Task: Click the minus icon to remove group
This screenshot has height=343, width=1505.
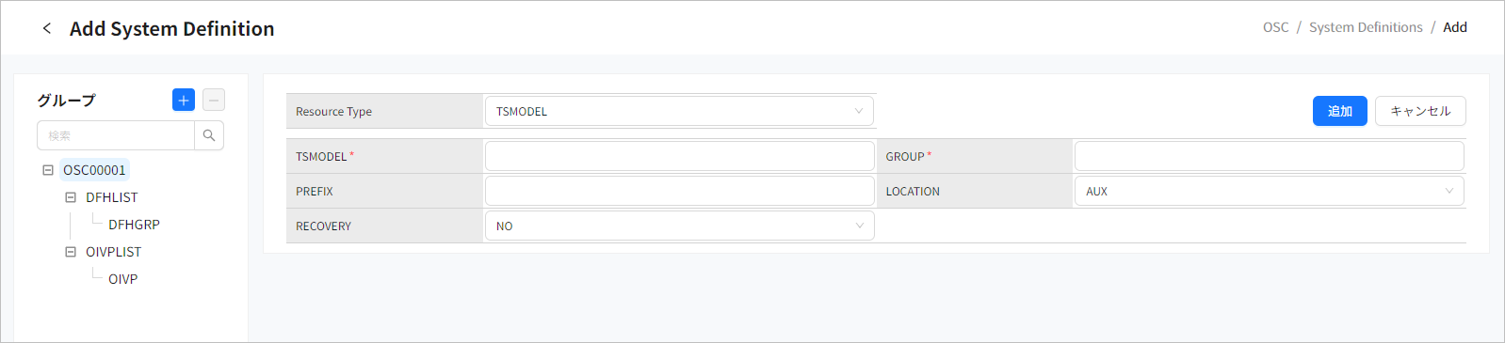Action: pyautogui.click(x=214, y=100)
